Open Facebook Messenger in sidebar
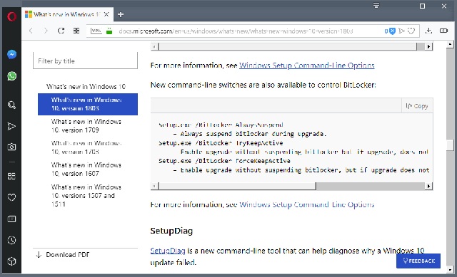Screen dimensions: 457x277 [11, 54]
